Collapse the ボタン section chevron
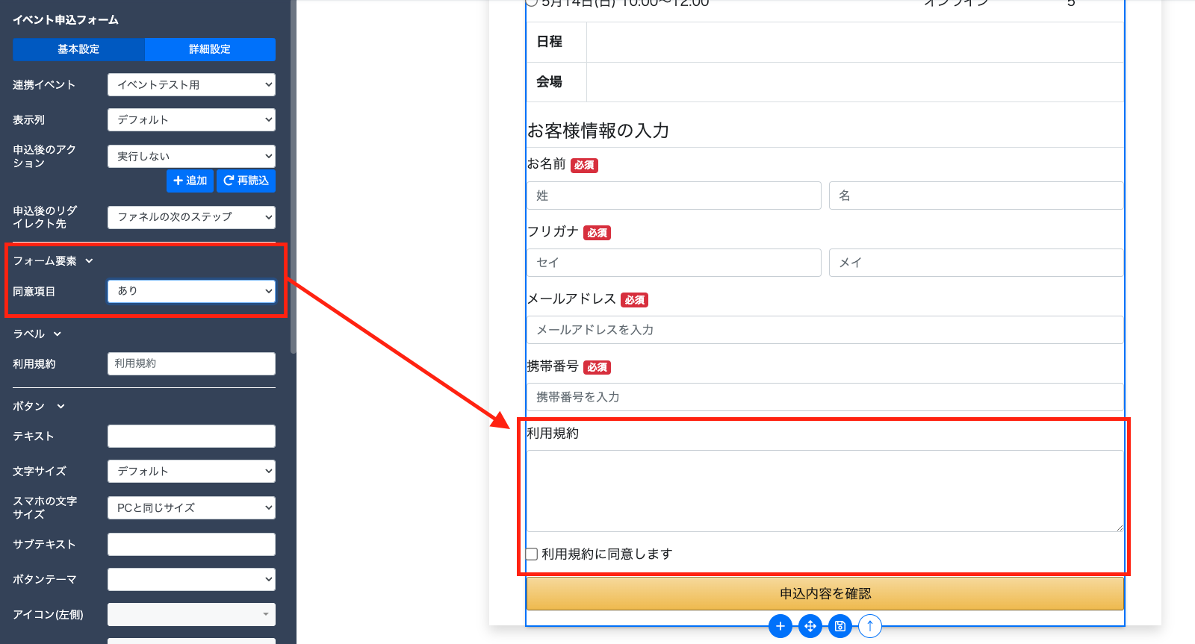The width and height of the screenshot is (1195, 644). 61,407
